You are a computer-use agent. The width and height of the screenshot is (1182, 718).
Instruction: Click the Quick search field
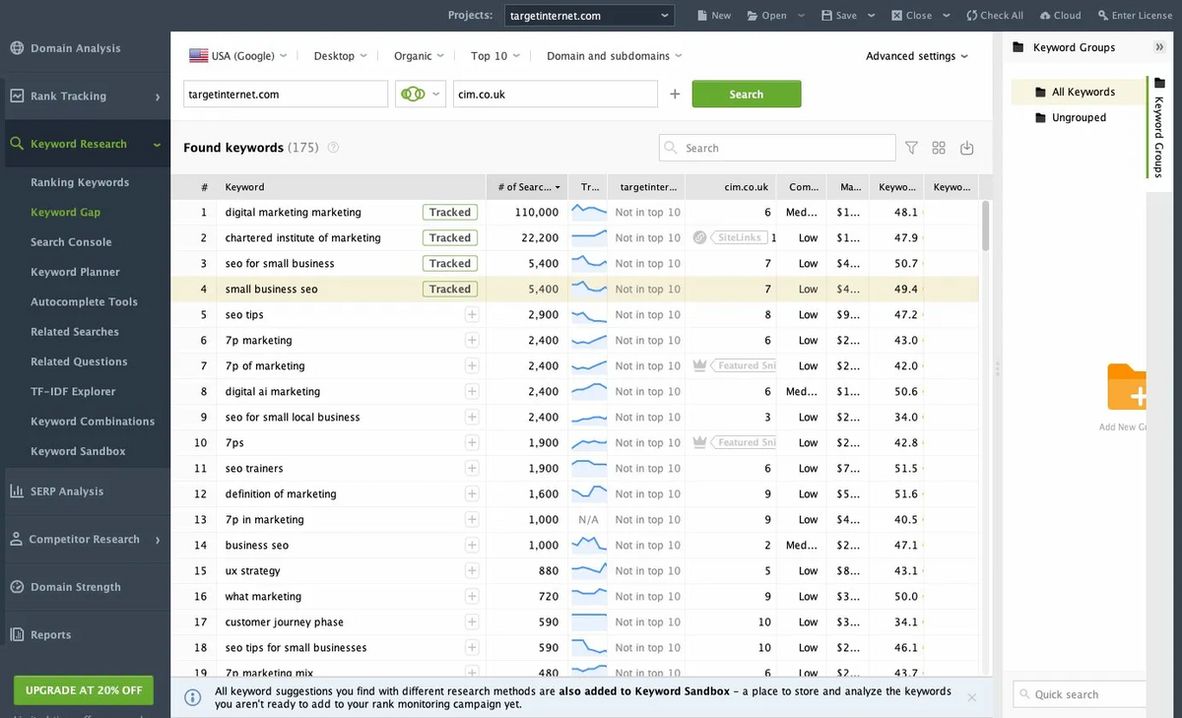coord(1081,694)
